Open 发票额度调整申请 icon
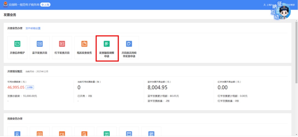The width and height of the screenshot is (298, 137). [107, 44]
